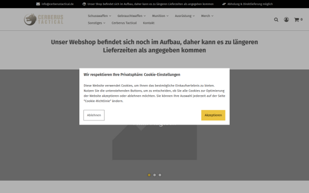Click 'Abholung & Direktlieferung möglich' text

tap(250, 4)
